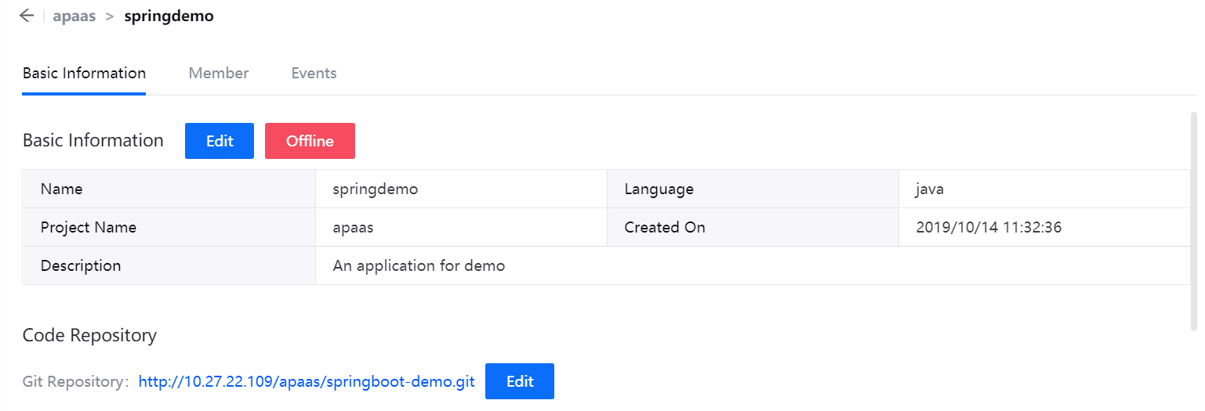The width and height of the screenshot is (1205, 411).
Task: Click the Code Repository heading
Action: tap(89, 336)
